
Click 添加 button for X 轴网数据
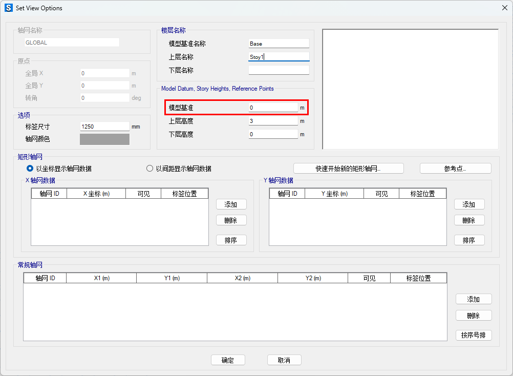pos(231,204)
